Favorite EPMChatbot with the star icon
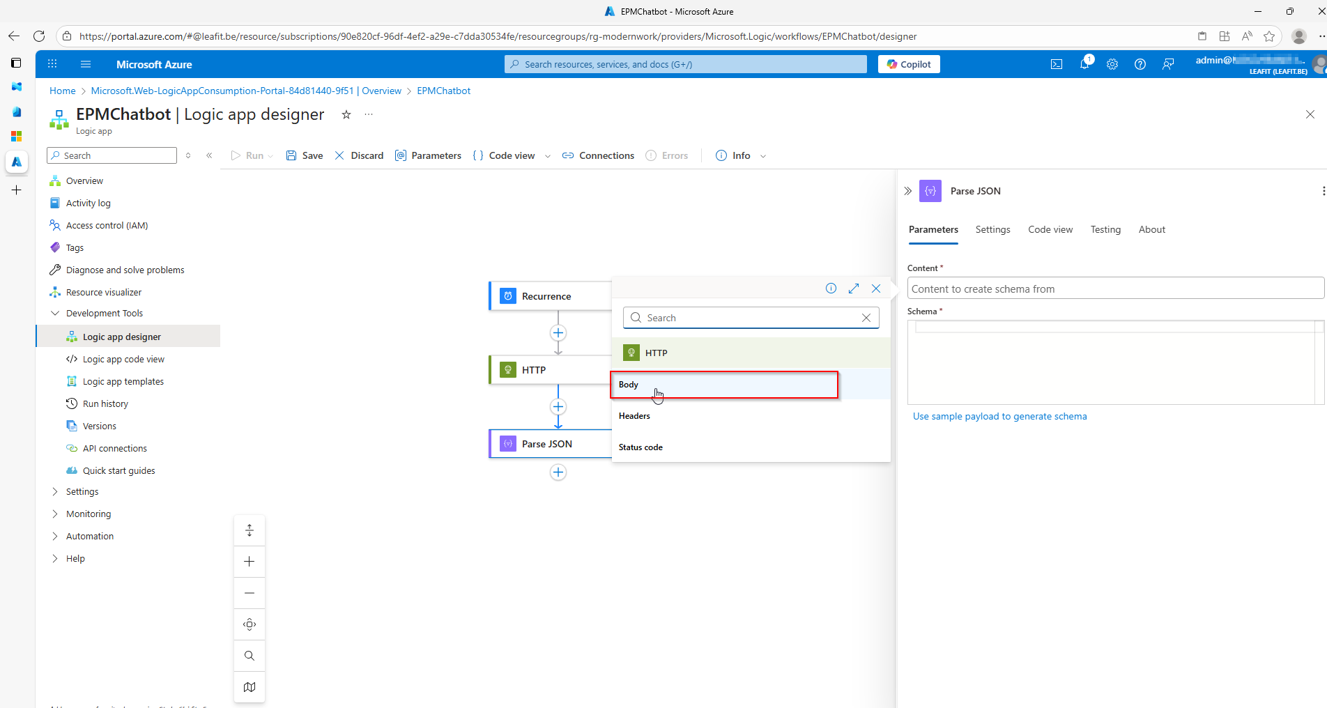Viewport: 1327px width, 708px height. coord(346,114)
